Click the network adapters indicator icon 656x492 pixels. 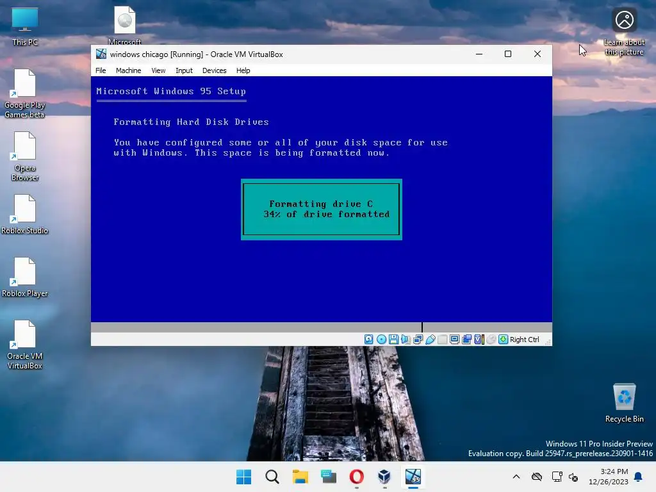(x=418, y=340)
